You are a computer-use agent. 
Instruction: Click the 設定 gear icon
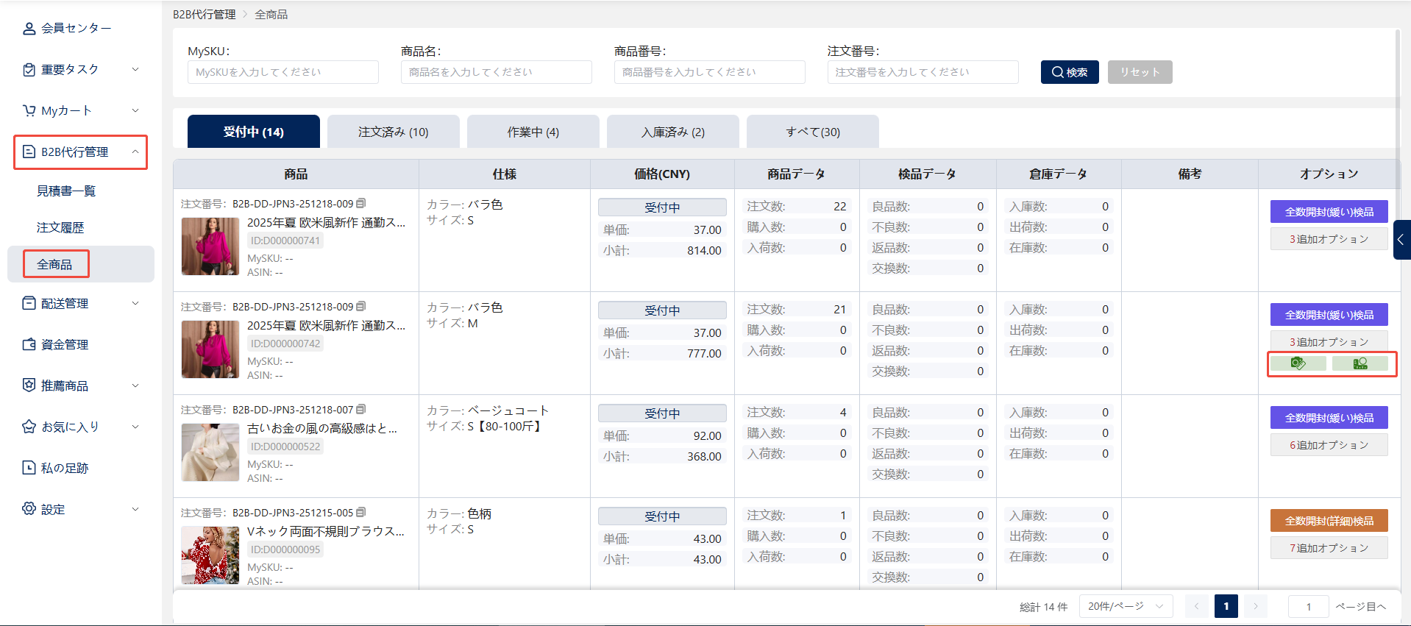coord(29,509)
